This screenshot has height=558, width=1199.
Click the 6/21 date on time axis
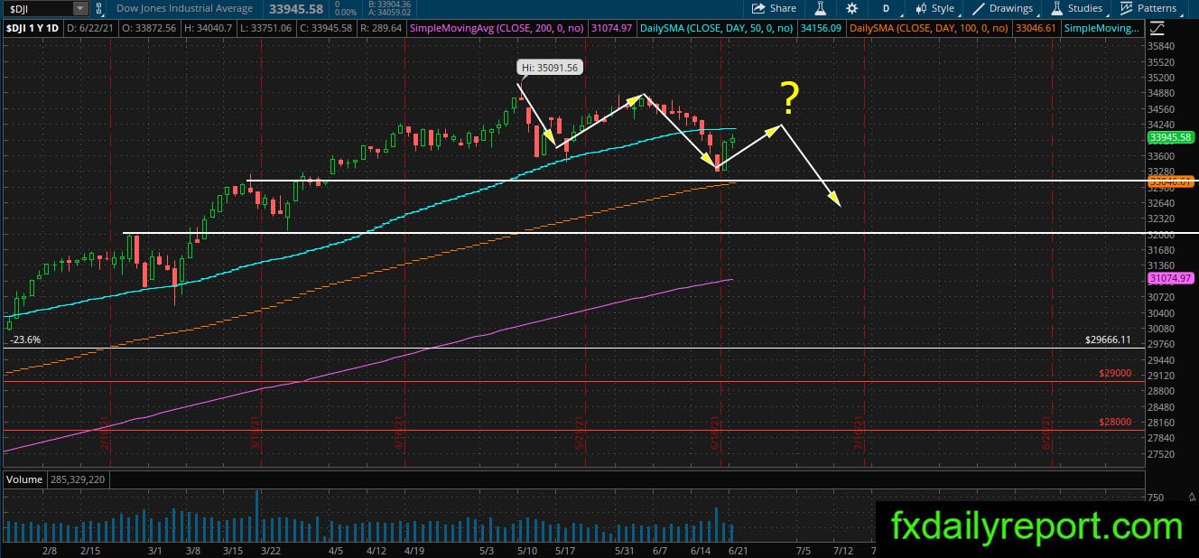(x=737, y=549)
